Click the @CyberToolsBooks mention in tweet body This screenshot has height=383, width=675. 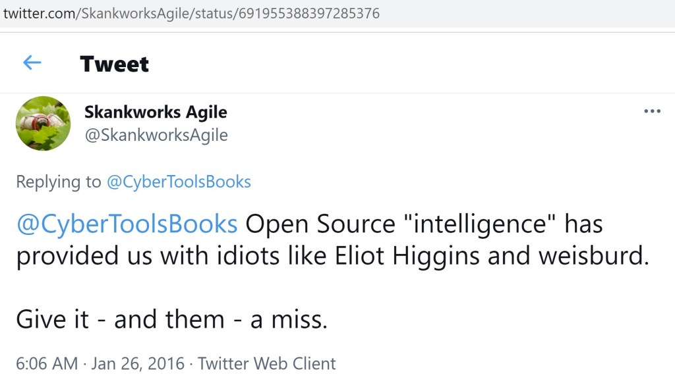pos(127,224)
